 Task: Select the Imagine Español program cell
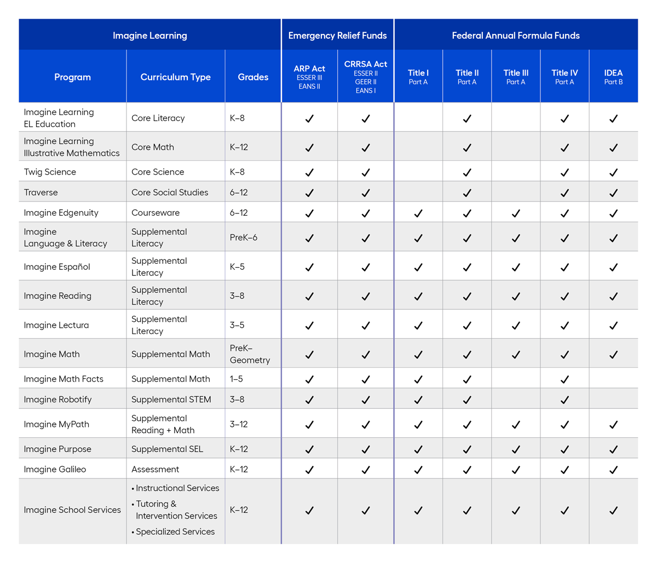click(x=72, y=267)
